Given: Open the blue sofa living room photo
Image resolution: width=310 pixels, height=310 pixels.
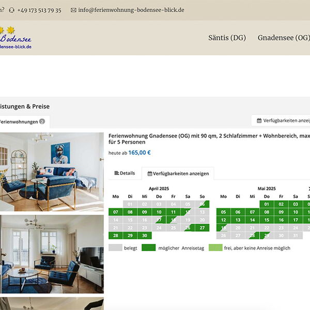Looking at the screenshot, I should [x=52, y=169].
